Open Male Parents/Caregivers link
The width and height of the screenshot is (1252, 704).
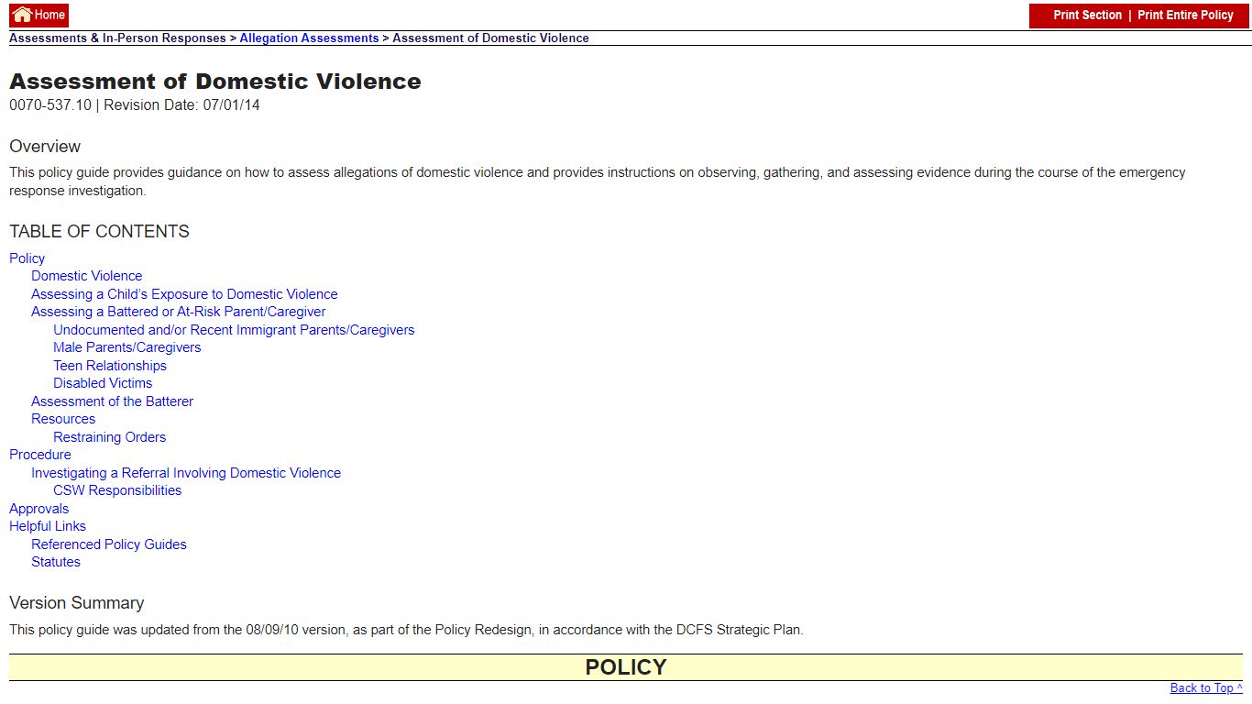coord(126,347)
